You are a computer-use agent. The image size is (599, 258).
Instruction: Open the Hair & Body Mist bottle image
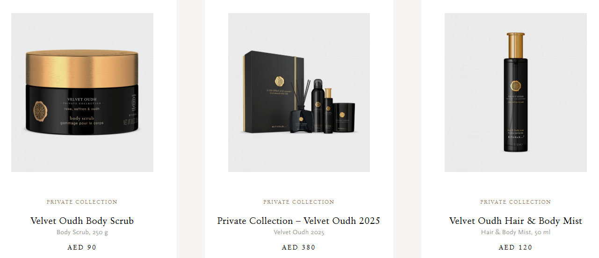tap(516, 93)
